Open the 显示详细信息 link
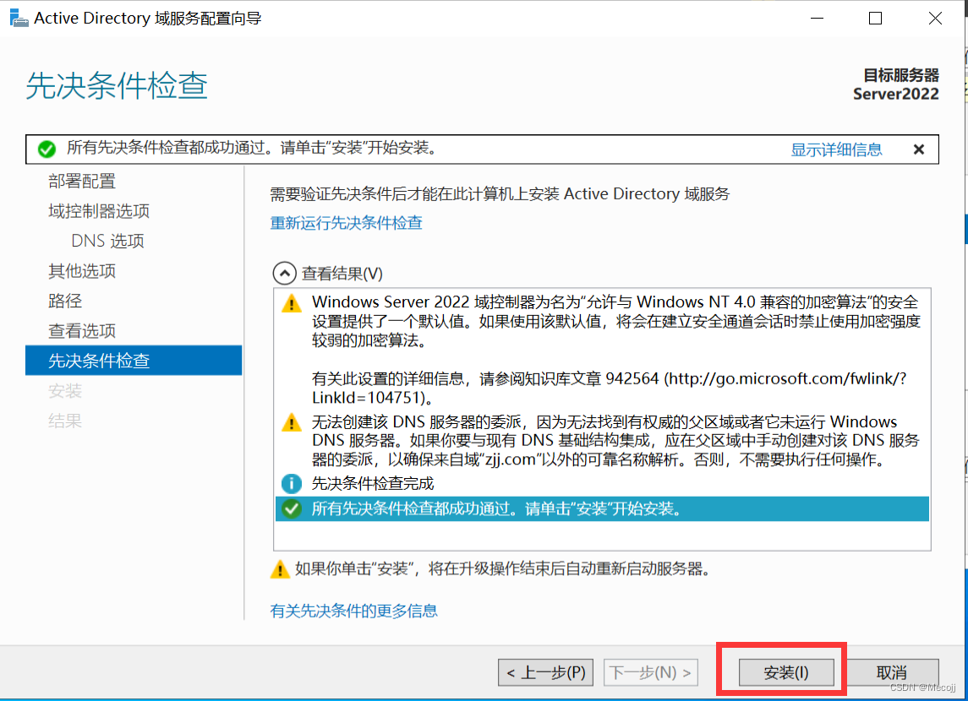Screen dimensions: 968x701 pyautogui.click(x=836, y=149)
